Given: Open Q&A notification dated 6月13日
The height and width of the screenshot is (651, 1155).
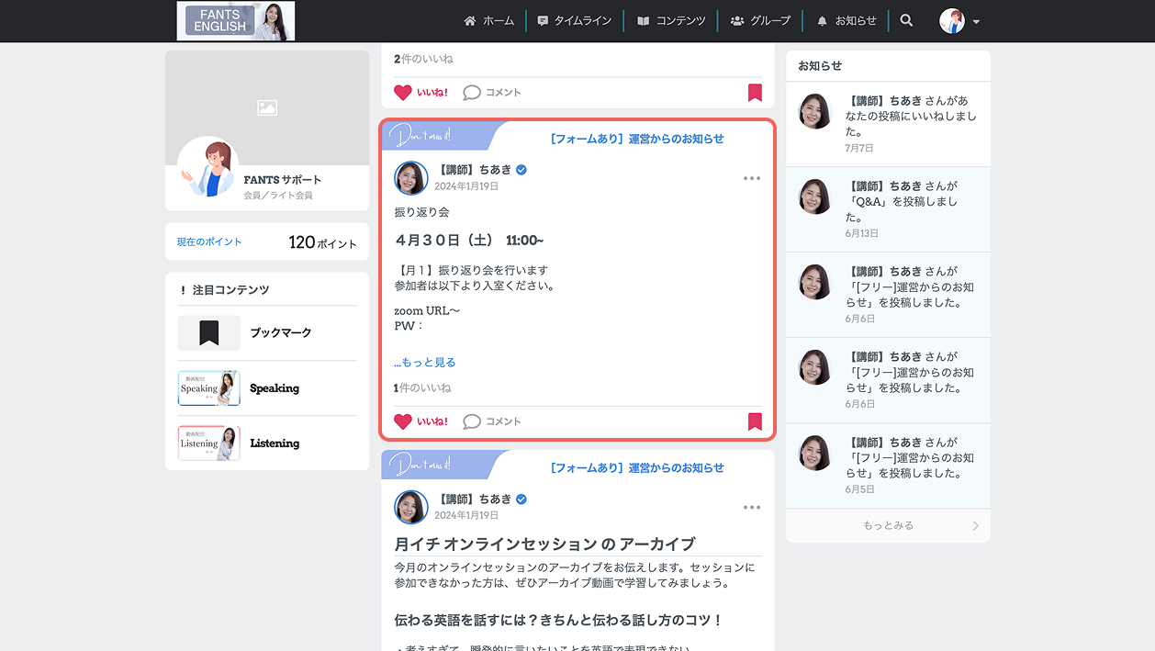Looking at the screenshot, I should (x=888, y=209).
